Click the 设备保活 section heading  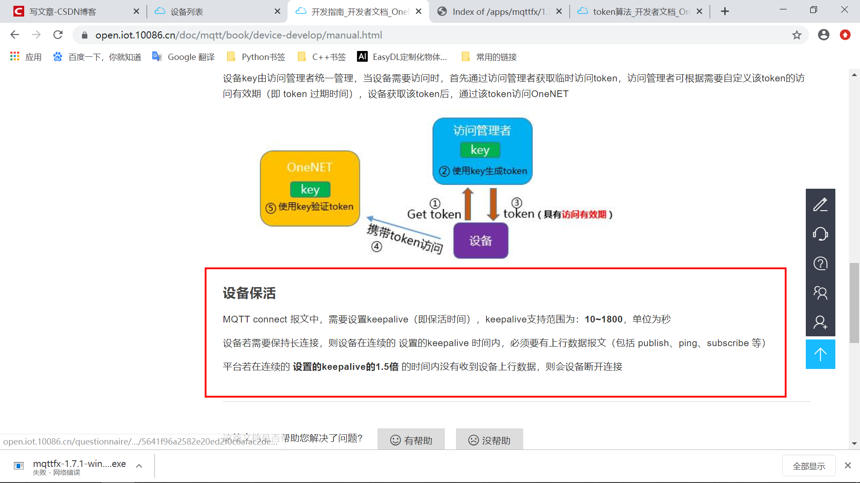pyautogui.click(x=249, y=293)
